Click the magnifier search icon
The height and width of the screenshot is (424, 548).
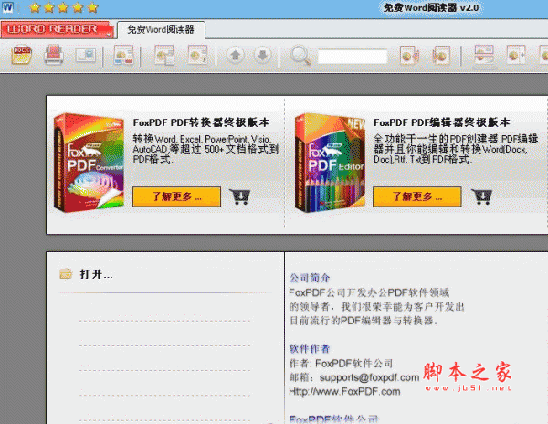pos(300,56)
